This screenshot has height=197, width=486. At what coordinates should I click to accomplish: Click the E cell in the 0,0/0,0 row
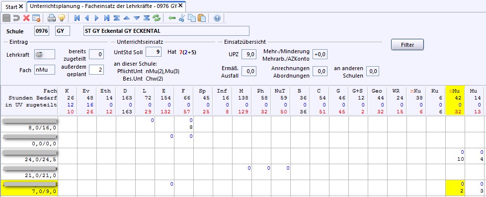(x=164, y=140)
